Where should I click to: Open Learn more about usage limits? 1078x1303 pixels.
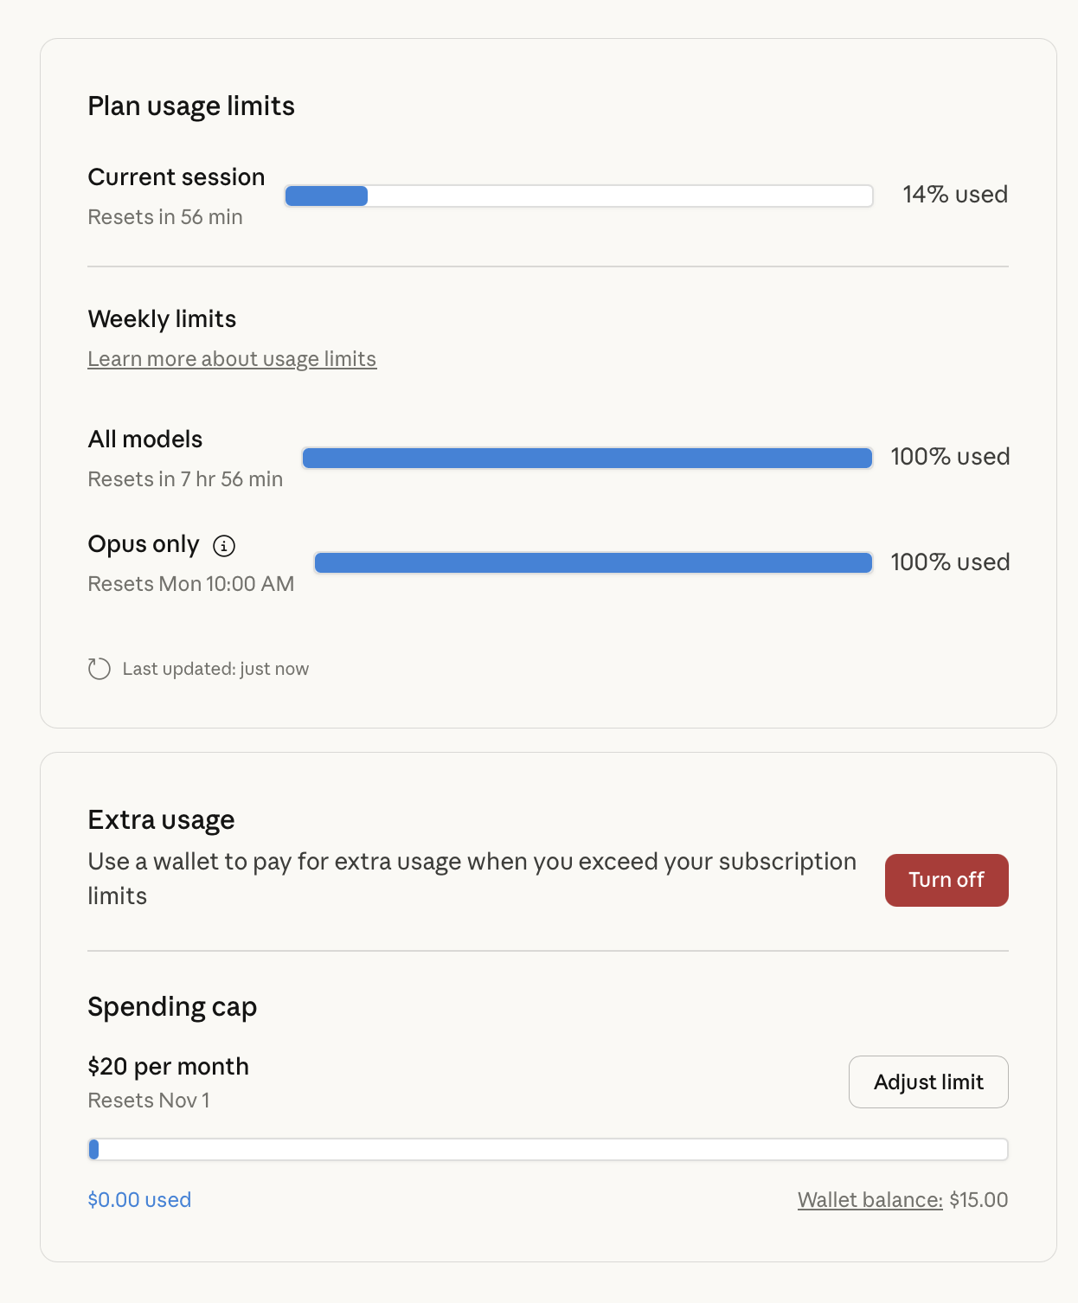coord(232,358)
